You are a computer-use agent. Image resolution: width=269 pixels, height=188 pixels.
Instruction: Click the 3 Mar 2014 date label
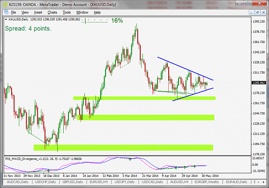(x=130, y=176)
